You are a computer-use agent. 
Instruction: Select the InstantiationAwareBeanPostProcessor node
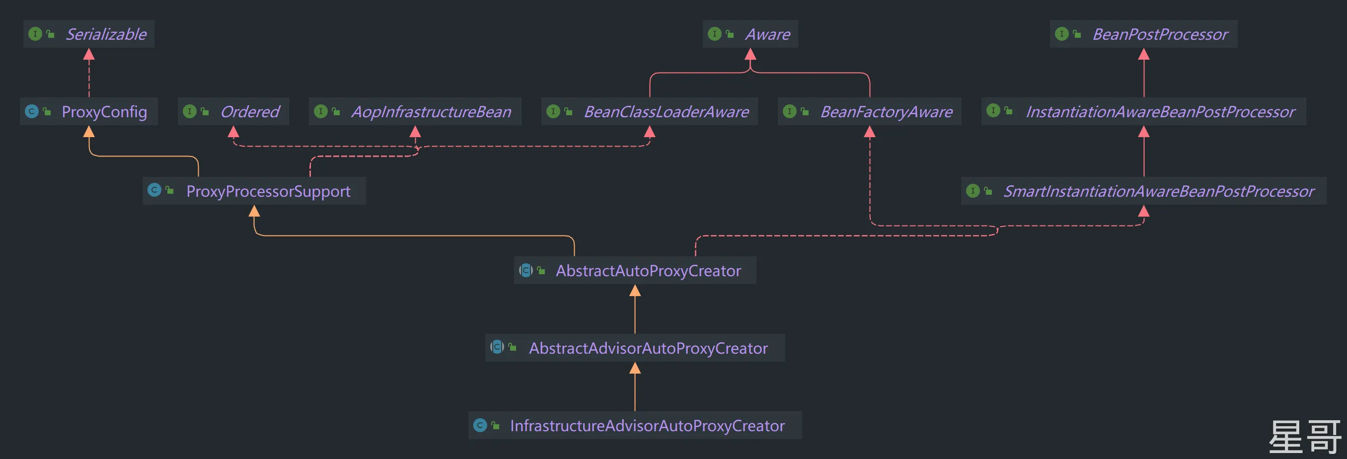(x=1160, y=112)
